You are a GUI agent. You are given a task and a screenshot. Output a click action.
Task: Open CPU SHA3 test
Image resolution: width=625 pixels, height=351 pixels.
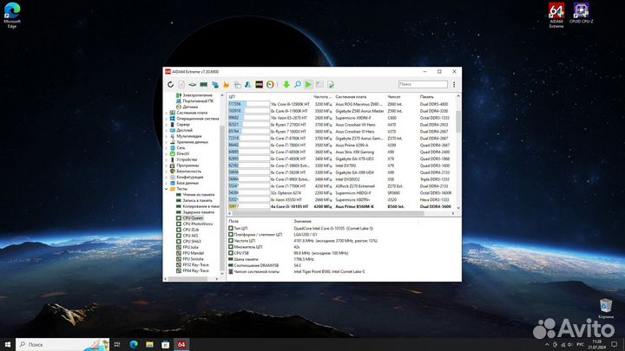click(x=192, y=242)
